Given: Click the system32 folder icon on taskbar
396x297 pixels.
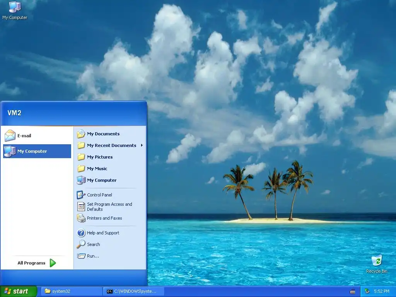Looking at the screenshot, I should (x=48, y=291).
